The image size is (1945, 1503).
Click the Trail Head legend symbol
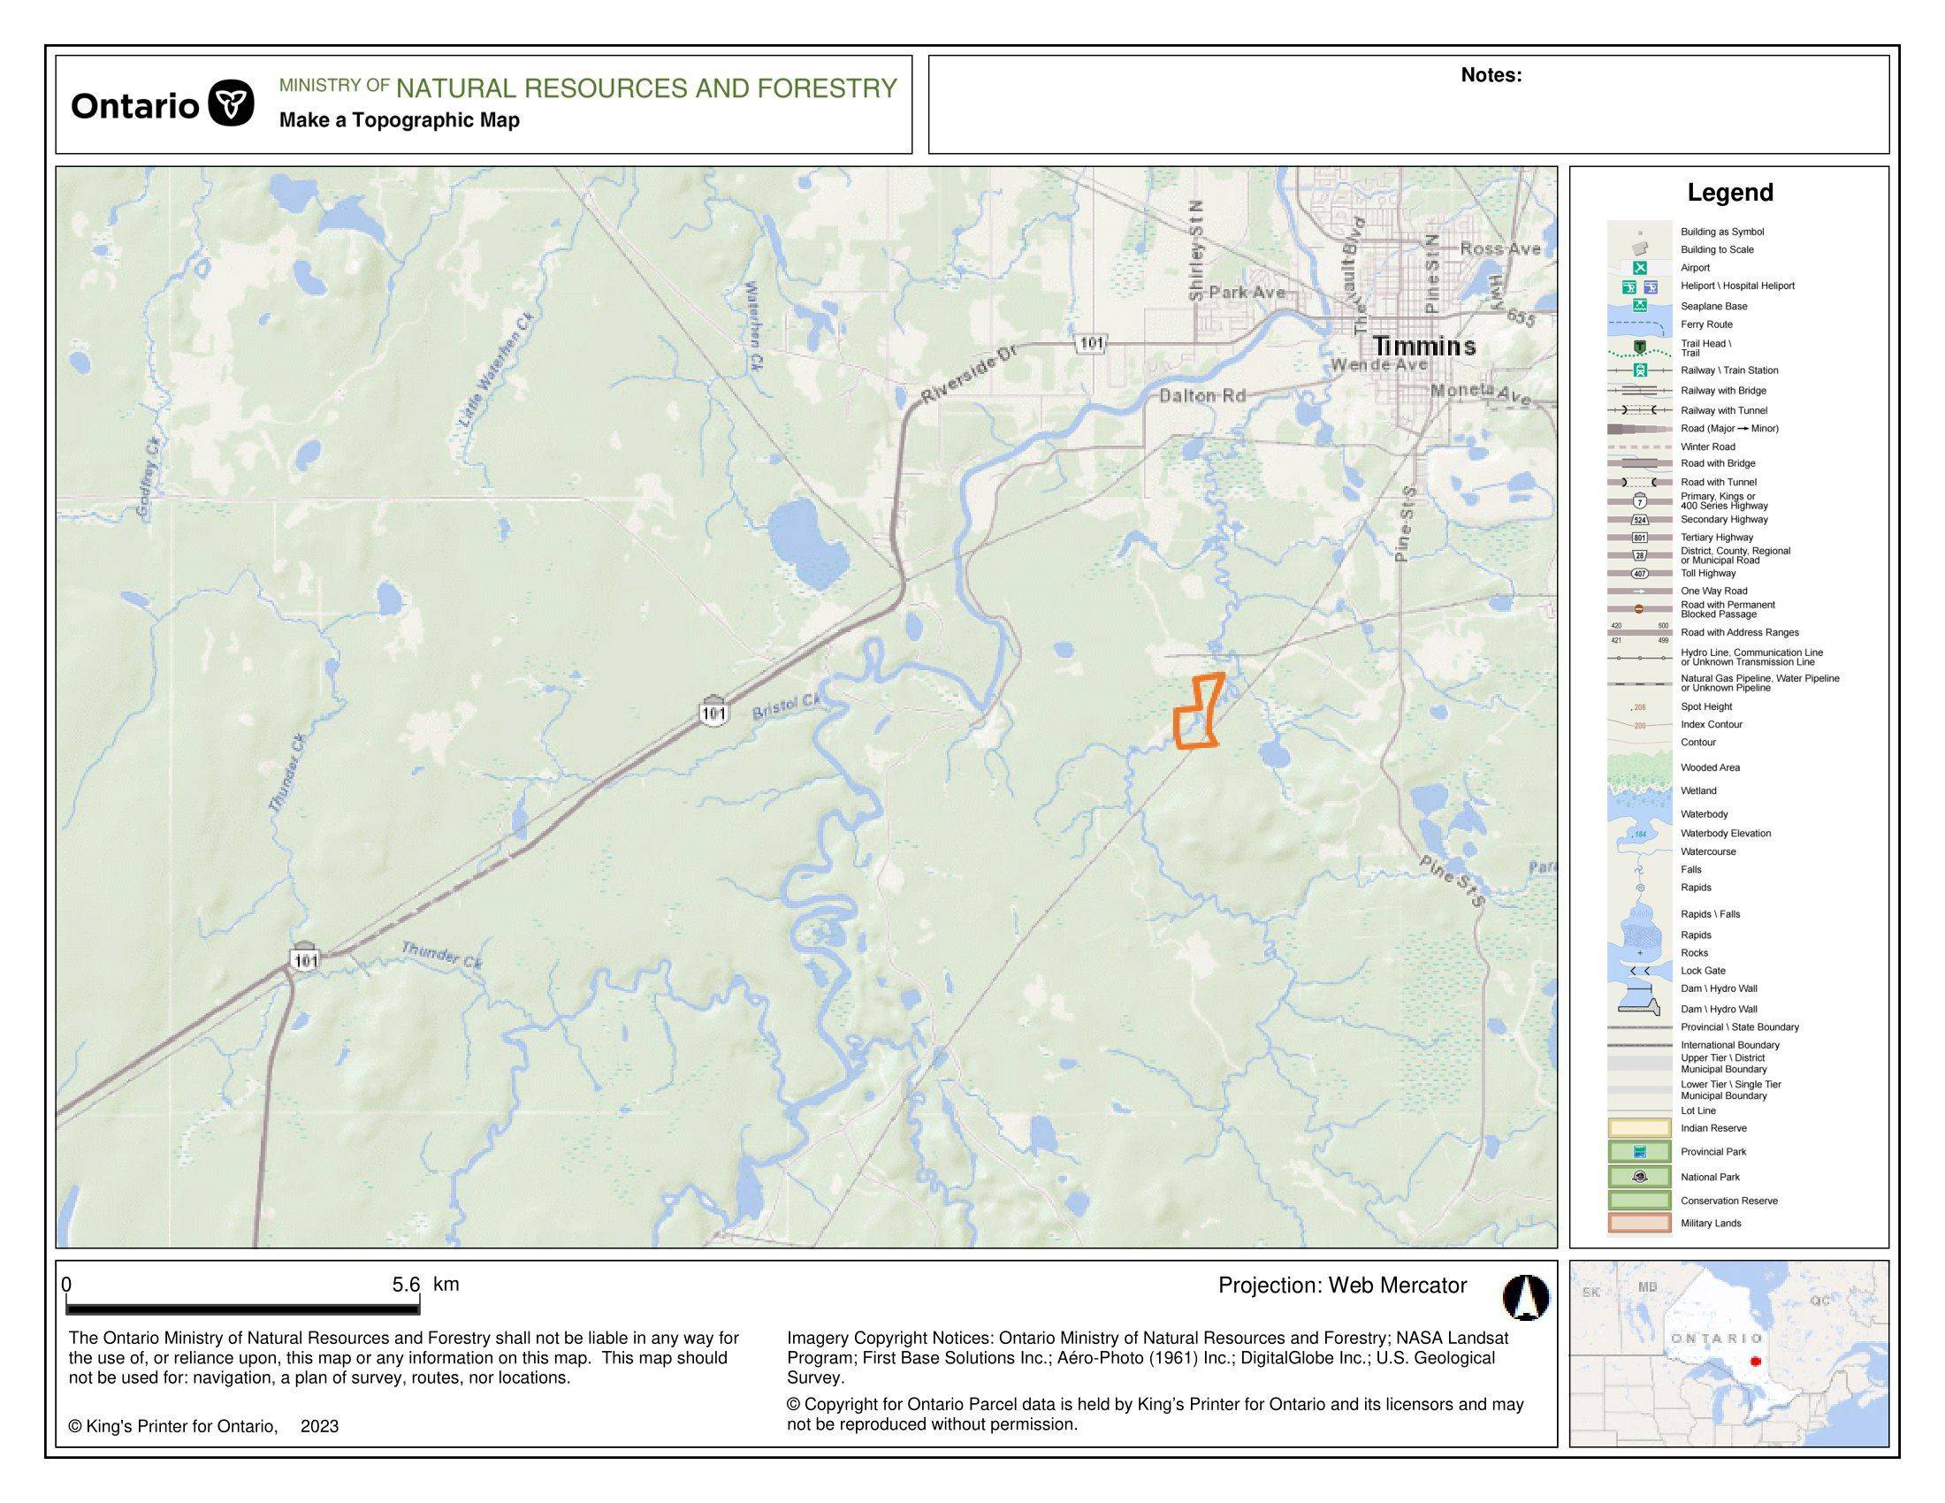pyautogui.click(x=1639, y=348)
